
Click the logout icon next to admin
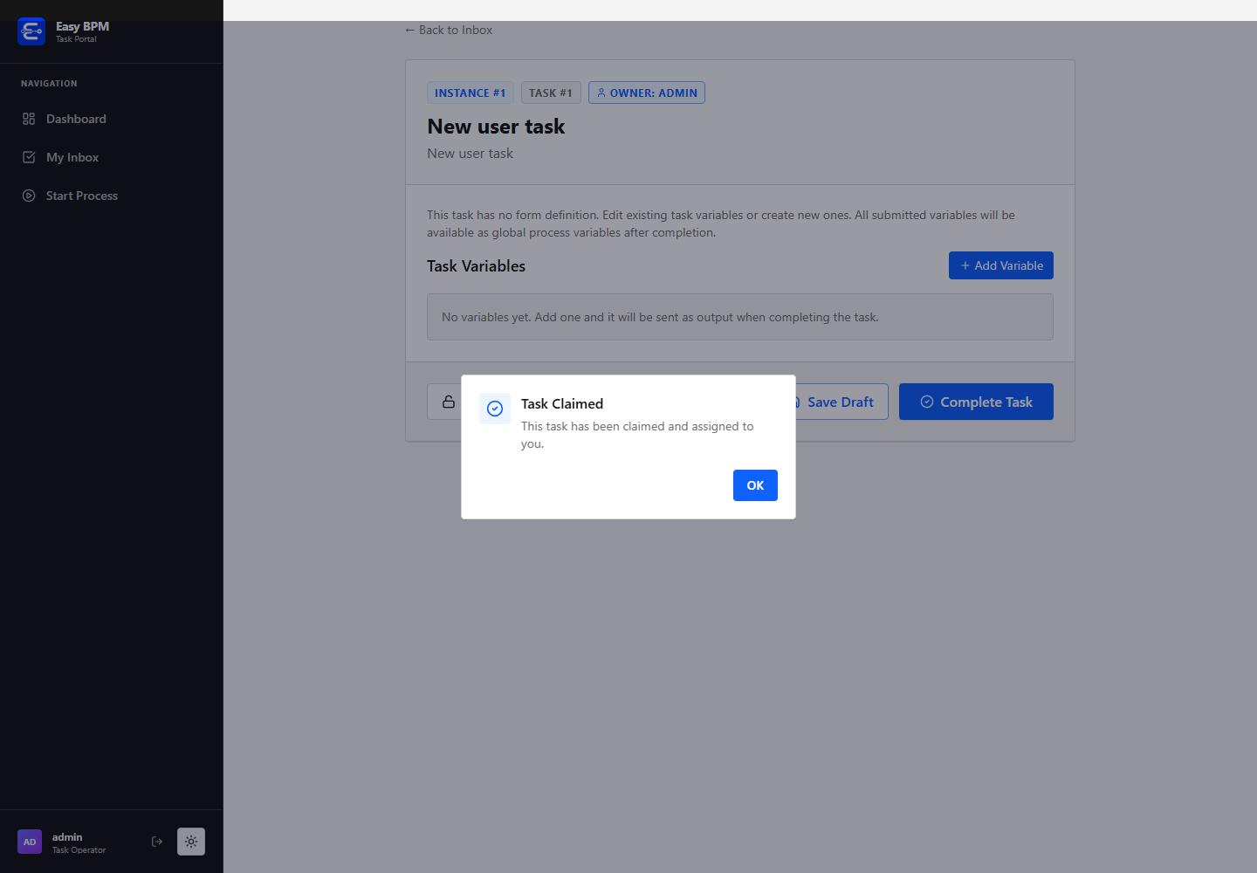[157, 842]
